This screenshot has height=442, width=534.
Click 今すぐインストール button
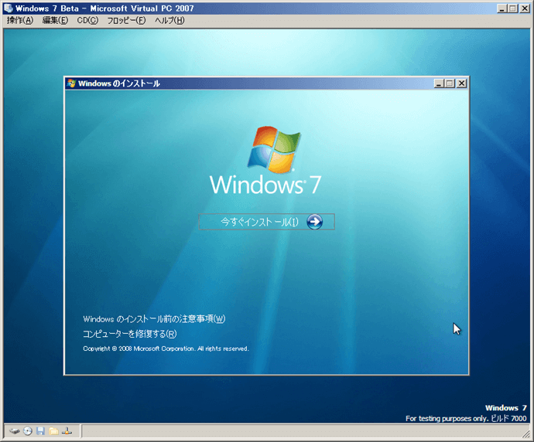tap(266, 222)
